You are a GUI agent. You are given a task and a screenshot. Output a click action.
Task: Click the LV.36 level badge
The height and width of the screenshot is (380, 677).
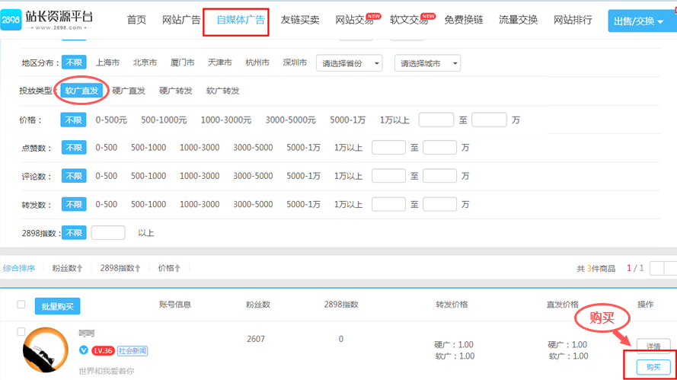[x=103, y=351]
